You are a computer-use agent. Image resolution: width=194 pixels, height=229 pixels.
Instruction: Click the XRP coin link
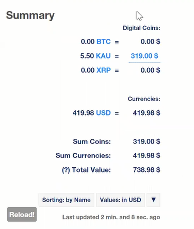click(x=104, y=70)
